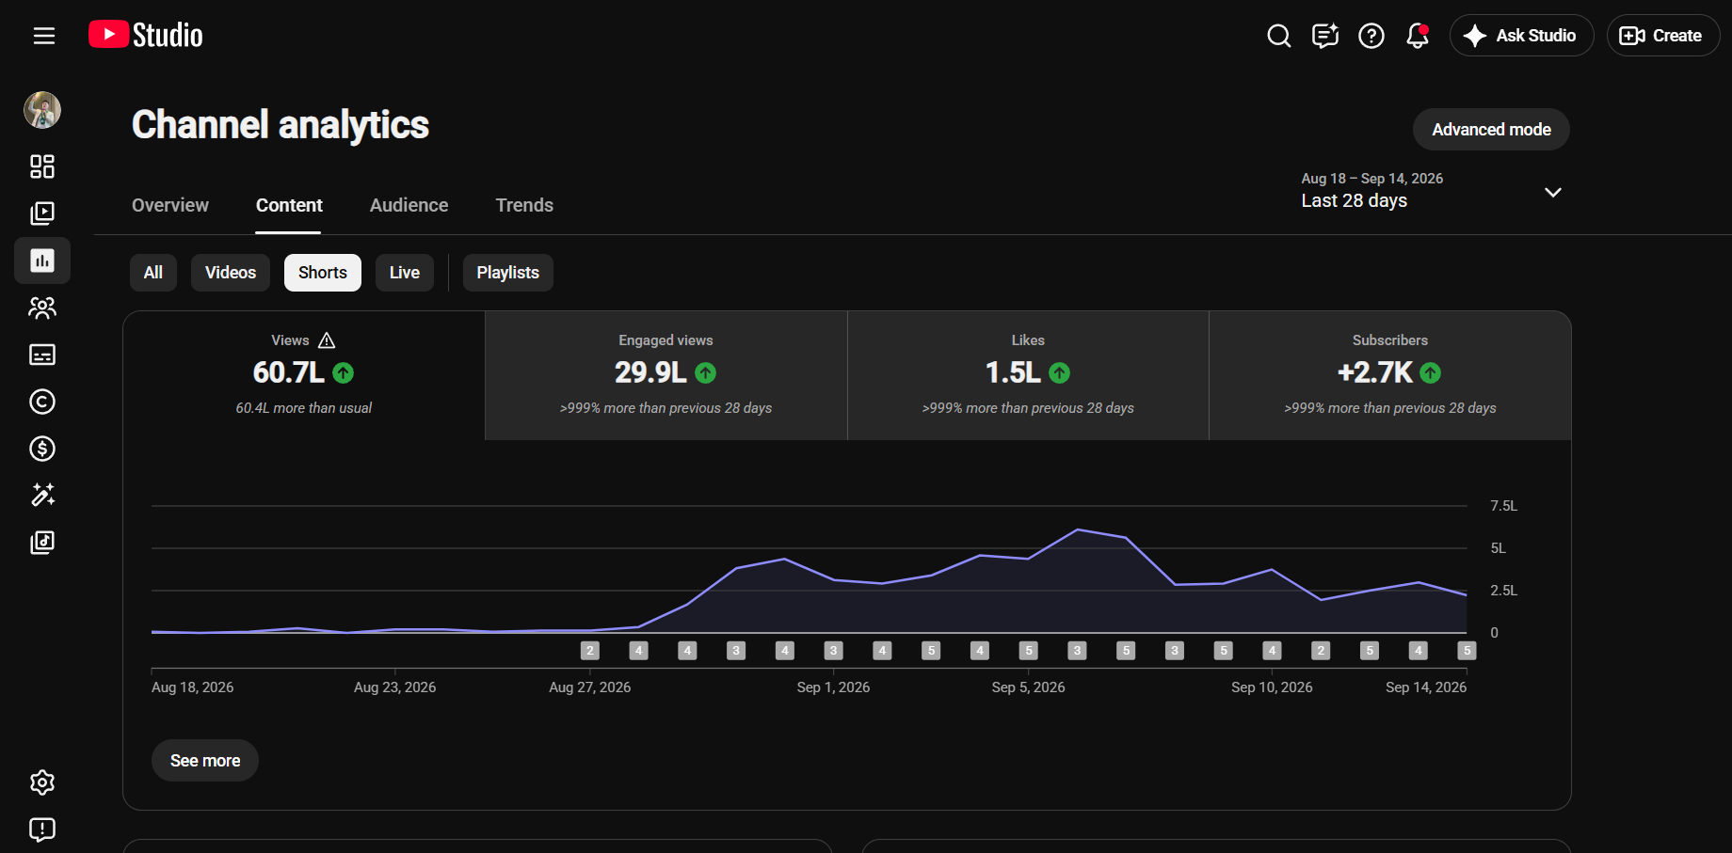Click the warning triangle beside Views
1732x853 pixels.
coord(327,340)
